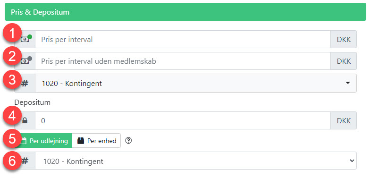Click the hash icon beside first Kontingent dropdown

(25, 83)
